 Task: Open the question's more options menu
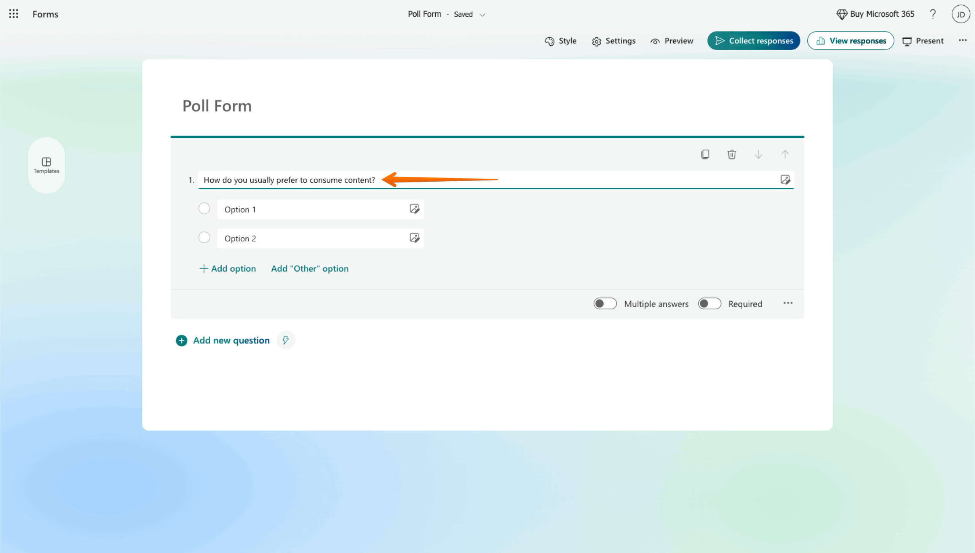click(788, 303)
